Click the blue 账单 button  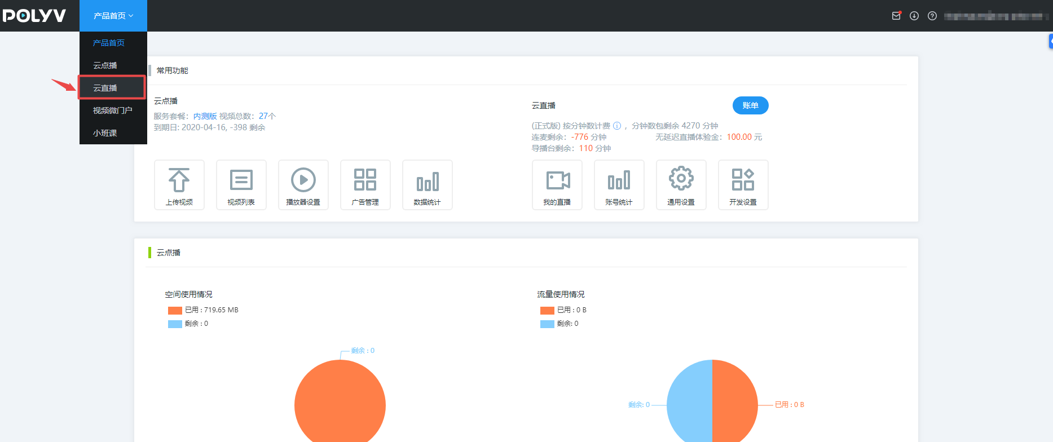pos(750,105)
